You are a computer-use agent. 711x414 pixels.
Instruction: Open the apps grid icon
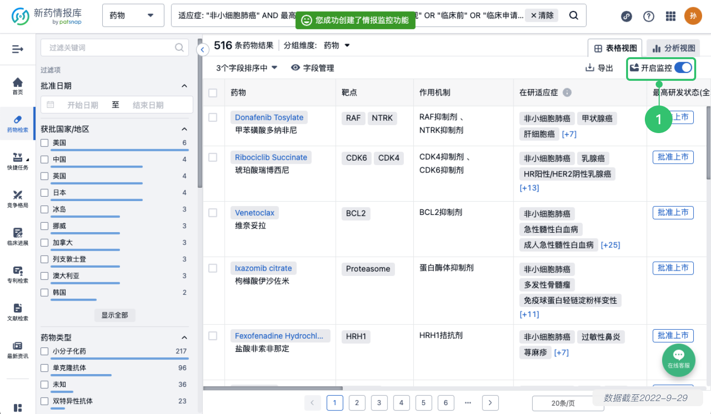(x=671, y=16)
